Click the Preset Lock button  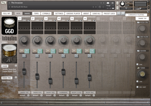[109, 14]
